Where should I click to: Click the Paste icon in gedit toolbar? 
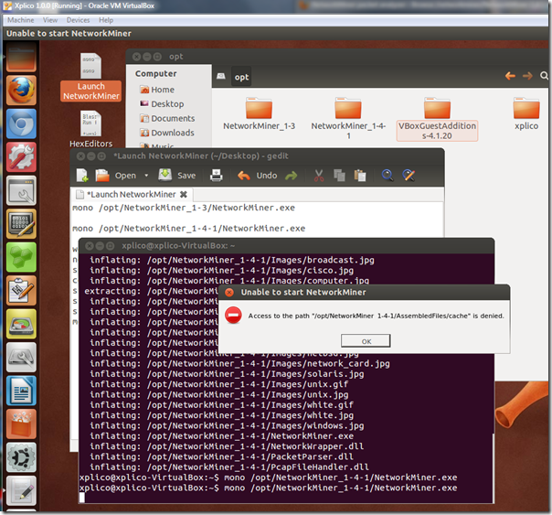[x=360, y=175]
